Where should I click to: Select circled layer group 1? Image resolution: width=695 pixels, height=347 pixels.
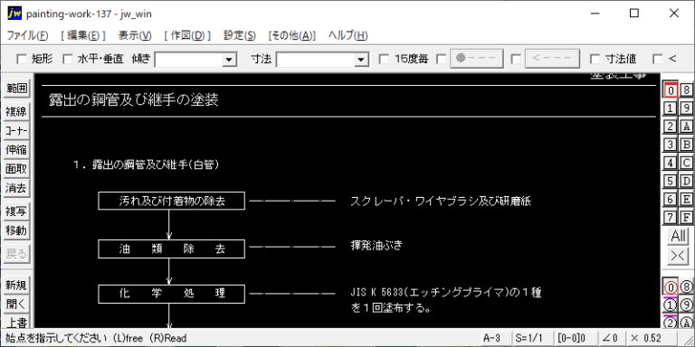click(x=671, y=305)
